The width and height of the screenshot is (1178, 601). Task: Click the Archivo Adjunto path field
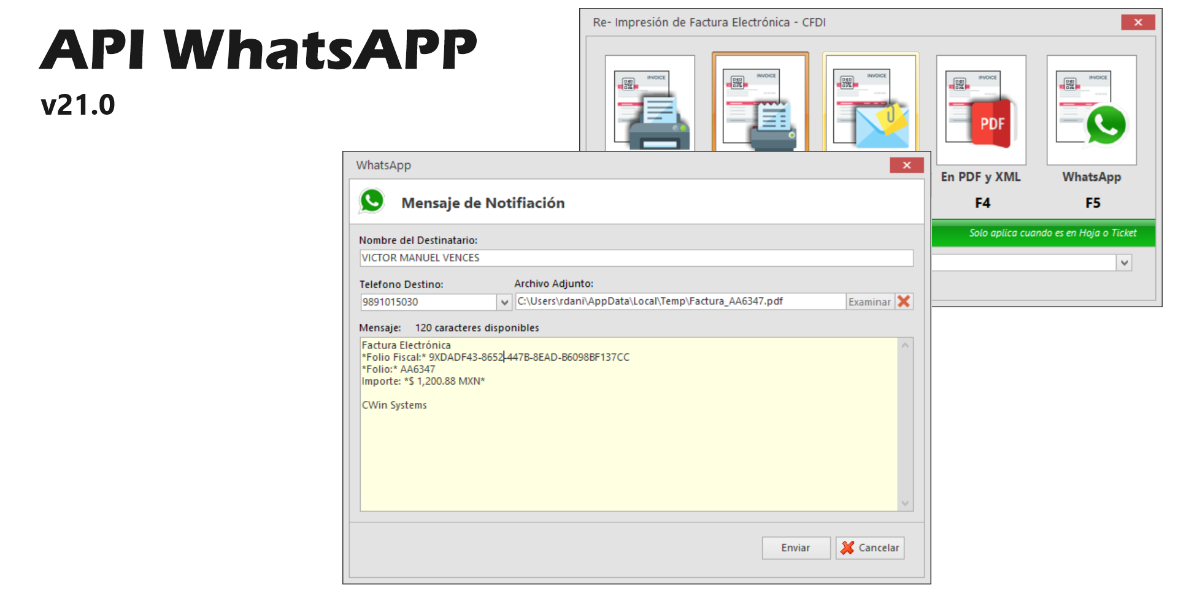pos(680,301)
